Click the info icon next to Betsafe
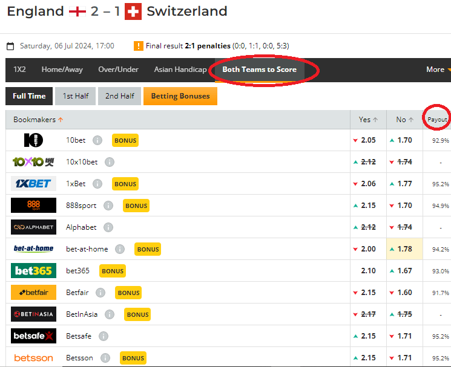Screen dimensions: 451x367 [104, 336]
